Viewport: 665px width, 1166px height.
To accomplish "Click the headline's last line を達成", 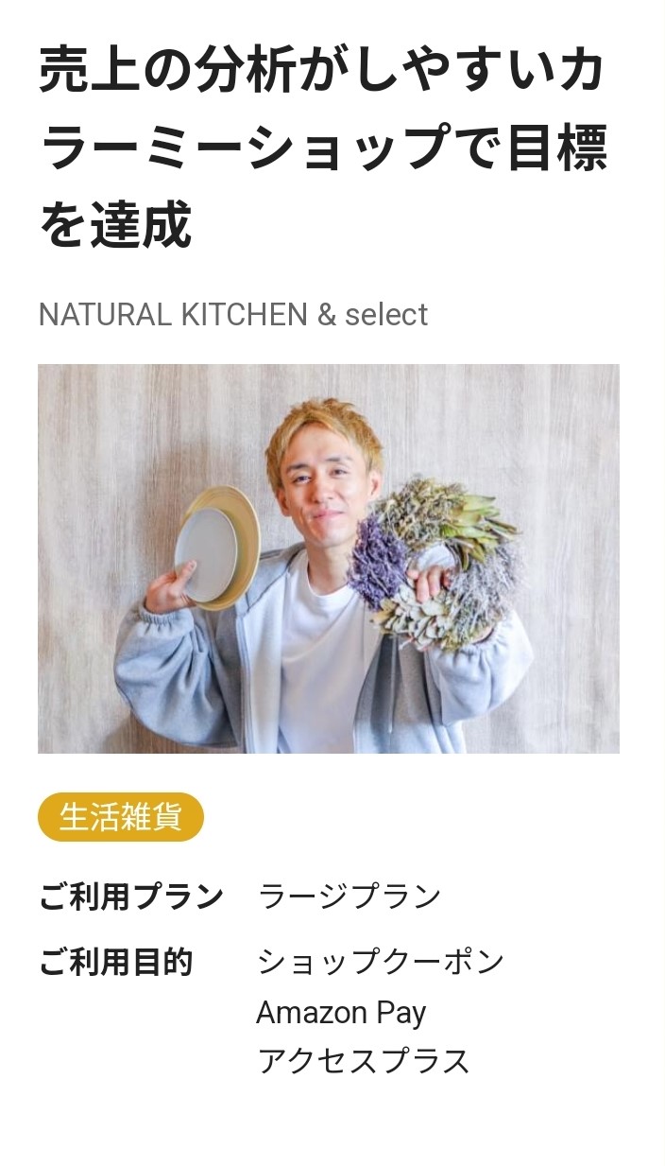I will click(x=115, y=224).
